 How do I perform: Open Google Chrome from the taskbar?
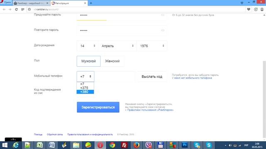point(112,145)
